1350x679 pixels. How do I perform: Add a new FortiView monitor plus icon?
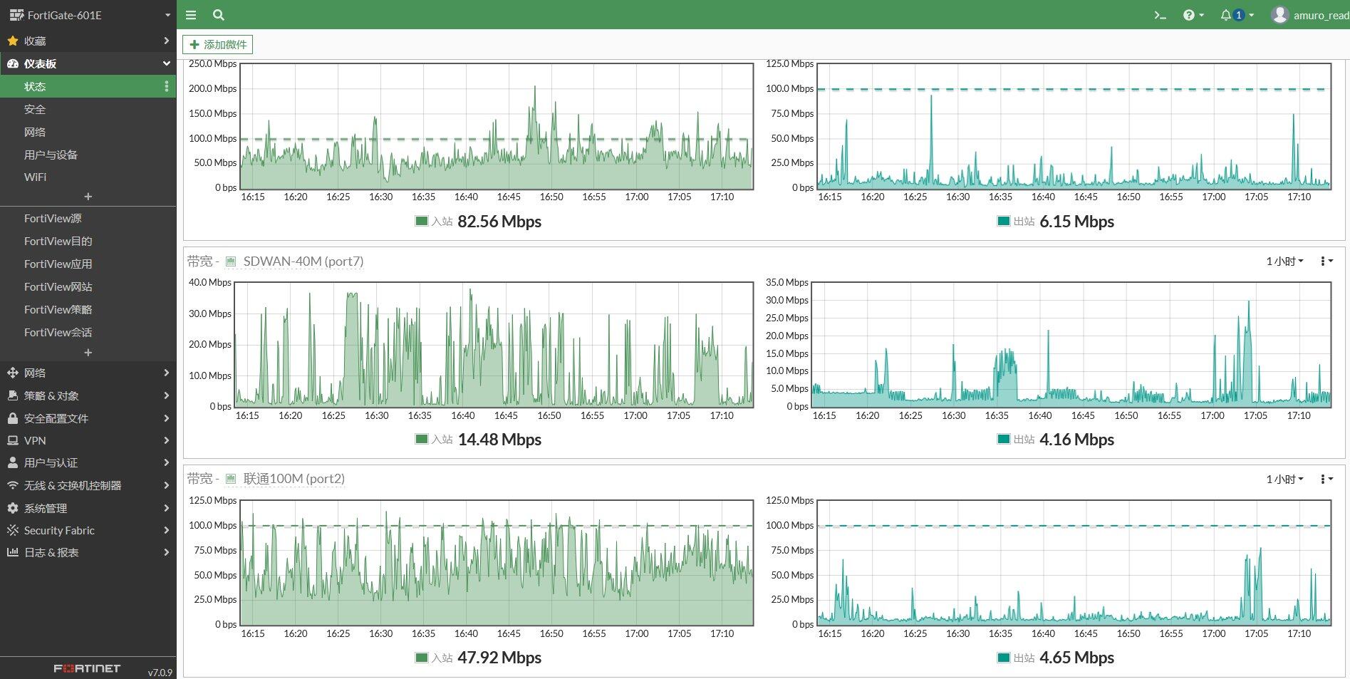(88, 352)
